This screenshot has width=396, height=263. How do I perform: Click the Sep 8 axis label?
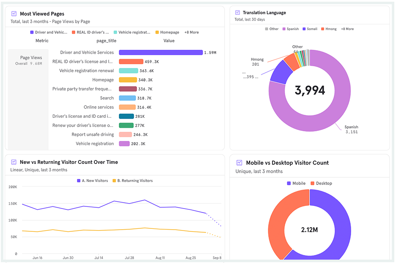point(217,258)
